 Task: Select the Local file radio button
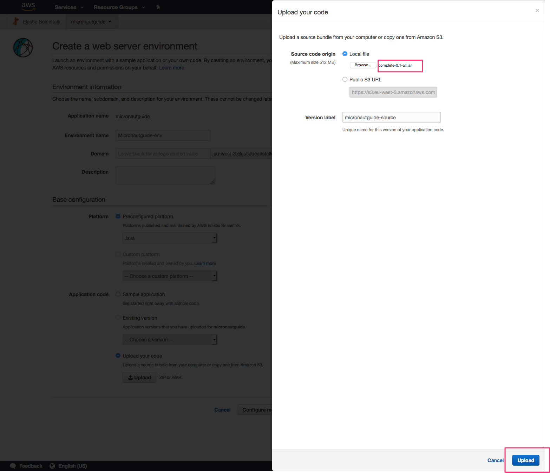tap(345, 54)
